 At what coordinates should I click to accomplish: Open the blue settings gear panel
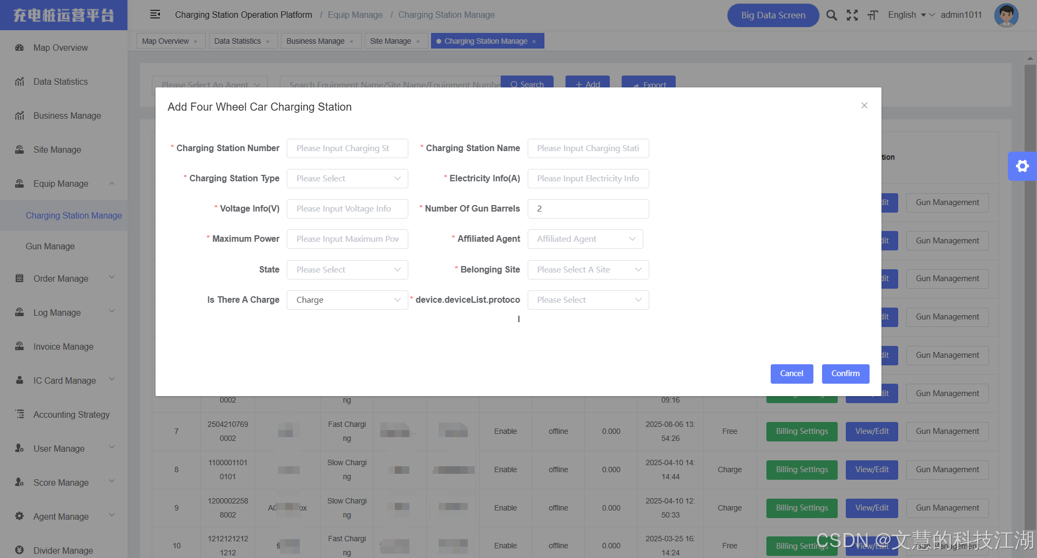[1022, 166]
